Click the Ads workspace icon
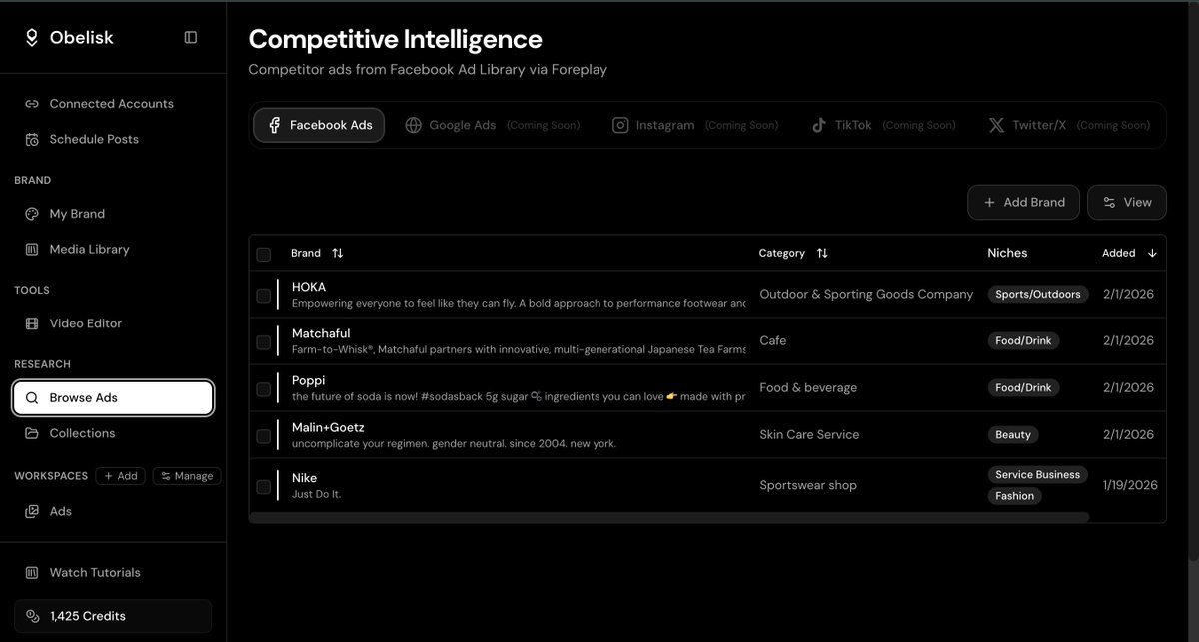This screenshot has height=642, width=1199. pos(32,511)
